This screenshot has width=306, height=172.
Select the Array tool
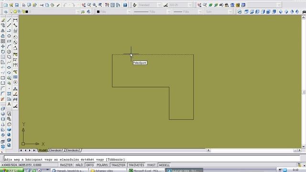(3, 41)
